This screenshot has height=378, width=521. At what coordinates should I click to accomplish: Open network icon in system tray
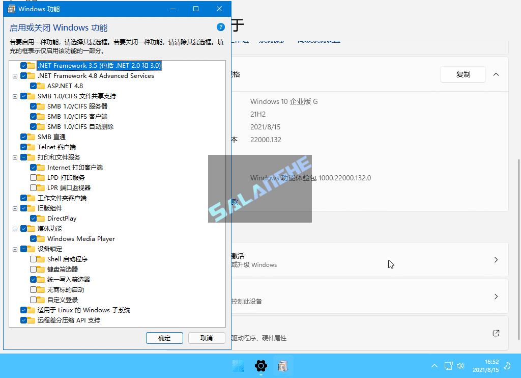point(449,366)
